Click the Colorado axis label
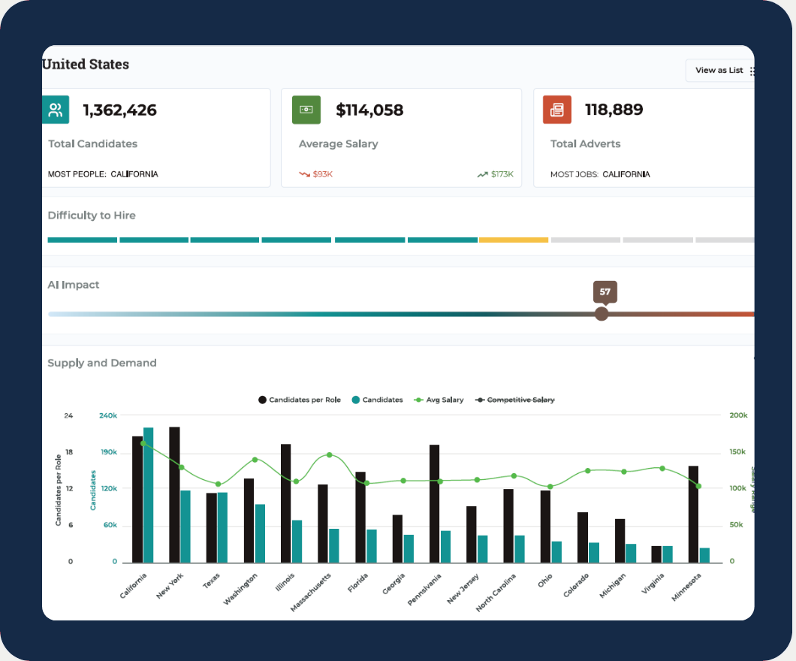Viewport: 796px width, 661px height. tap(576, 585)
